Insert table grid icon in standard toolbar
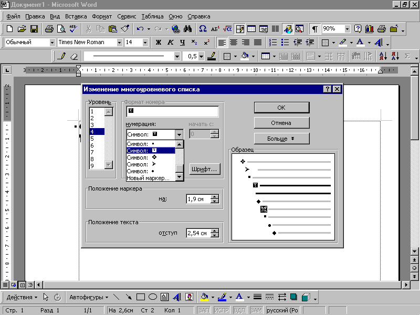420x315 pixels. point(251,29)
